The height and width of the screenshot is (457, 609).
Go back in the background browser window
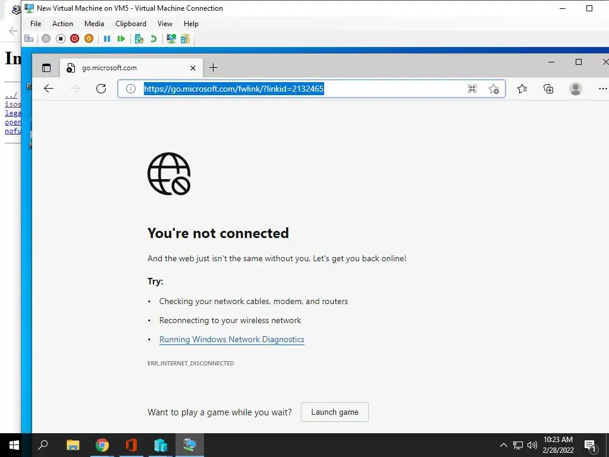[x=13, y=31]
